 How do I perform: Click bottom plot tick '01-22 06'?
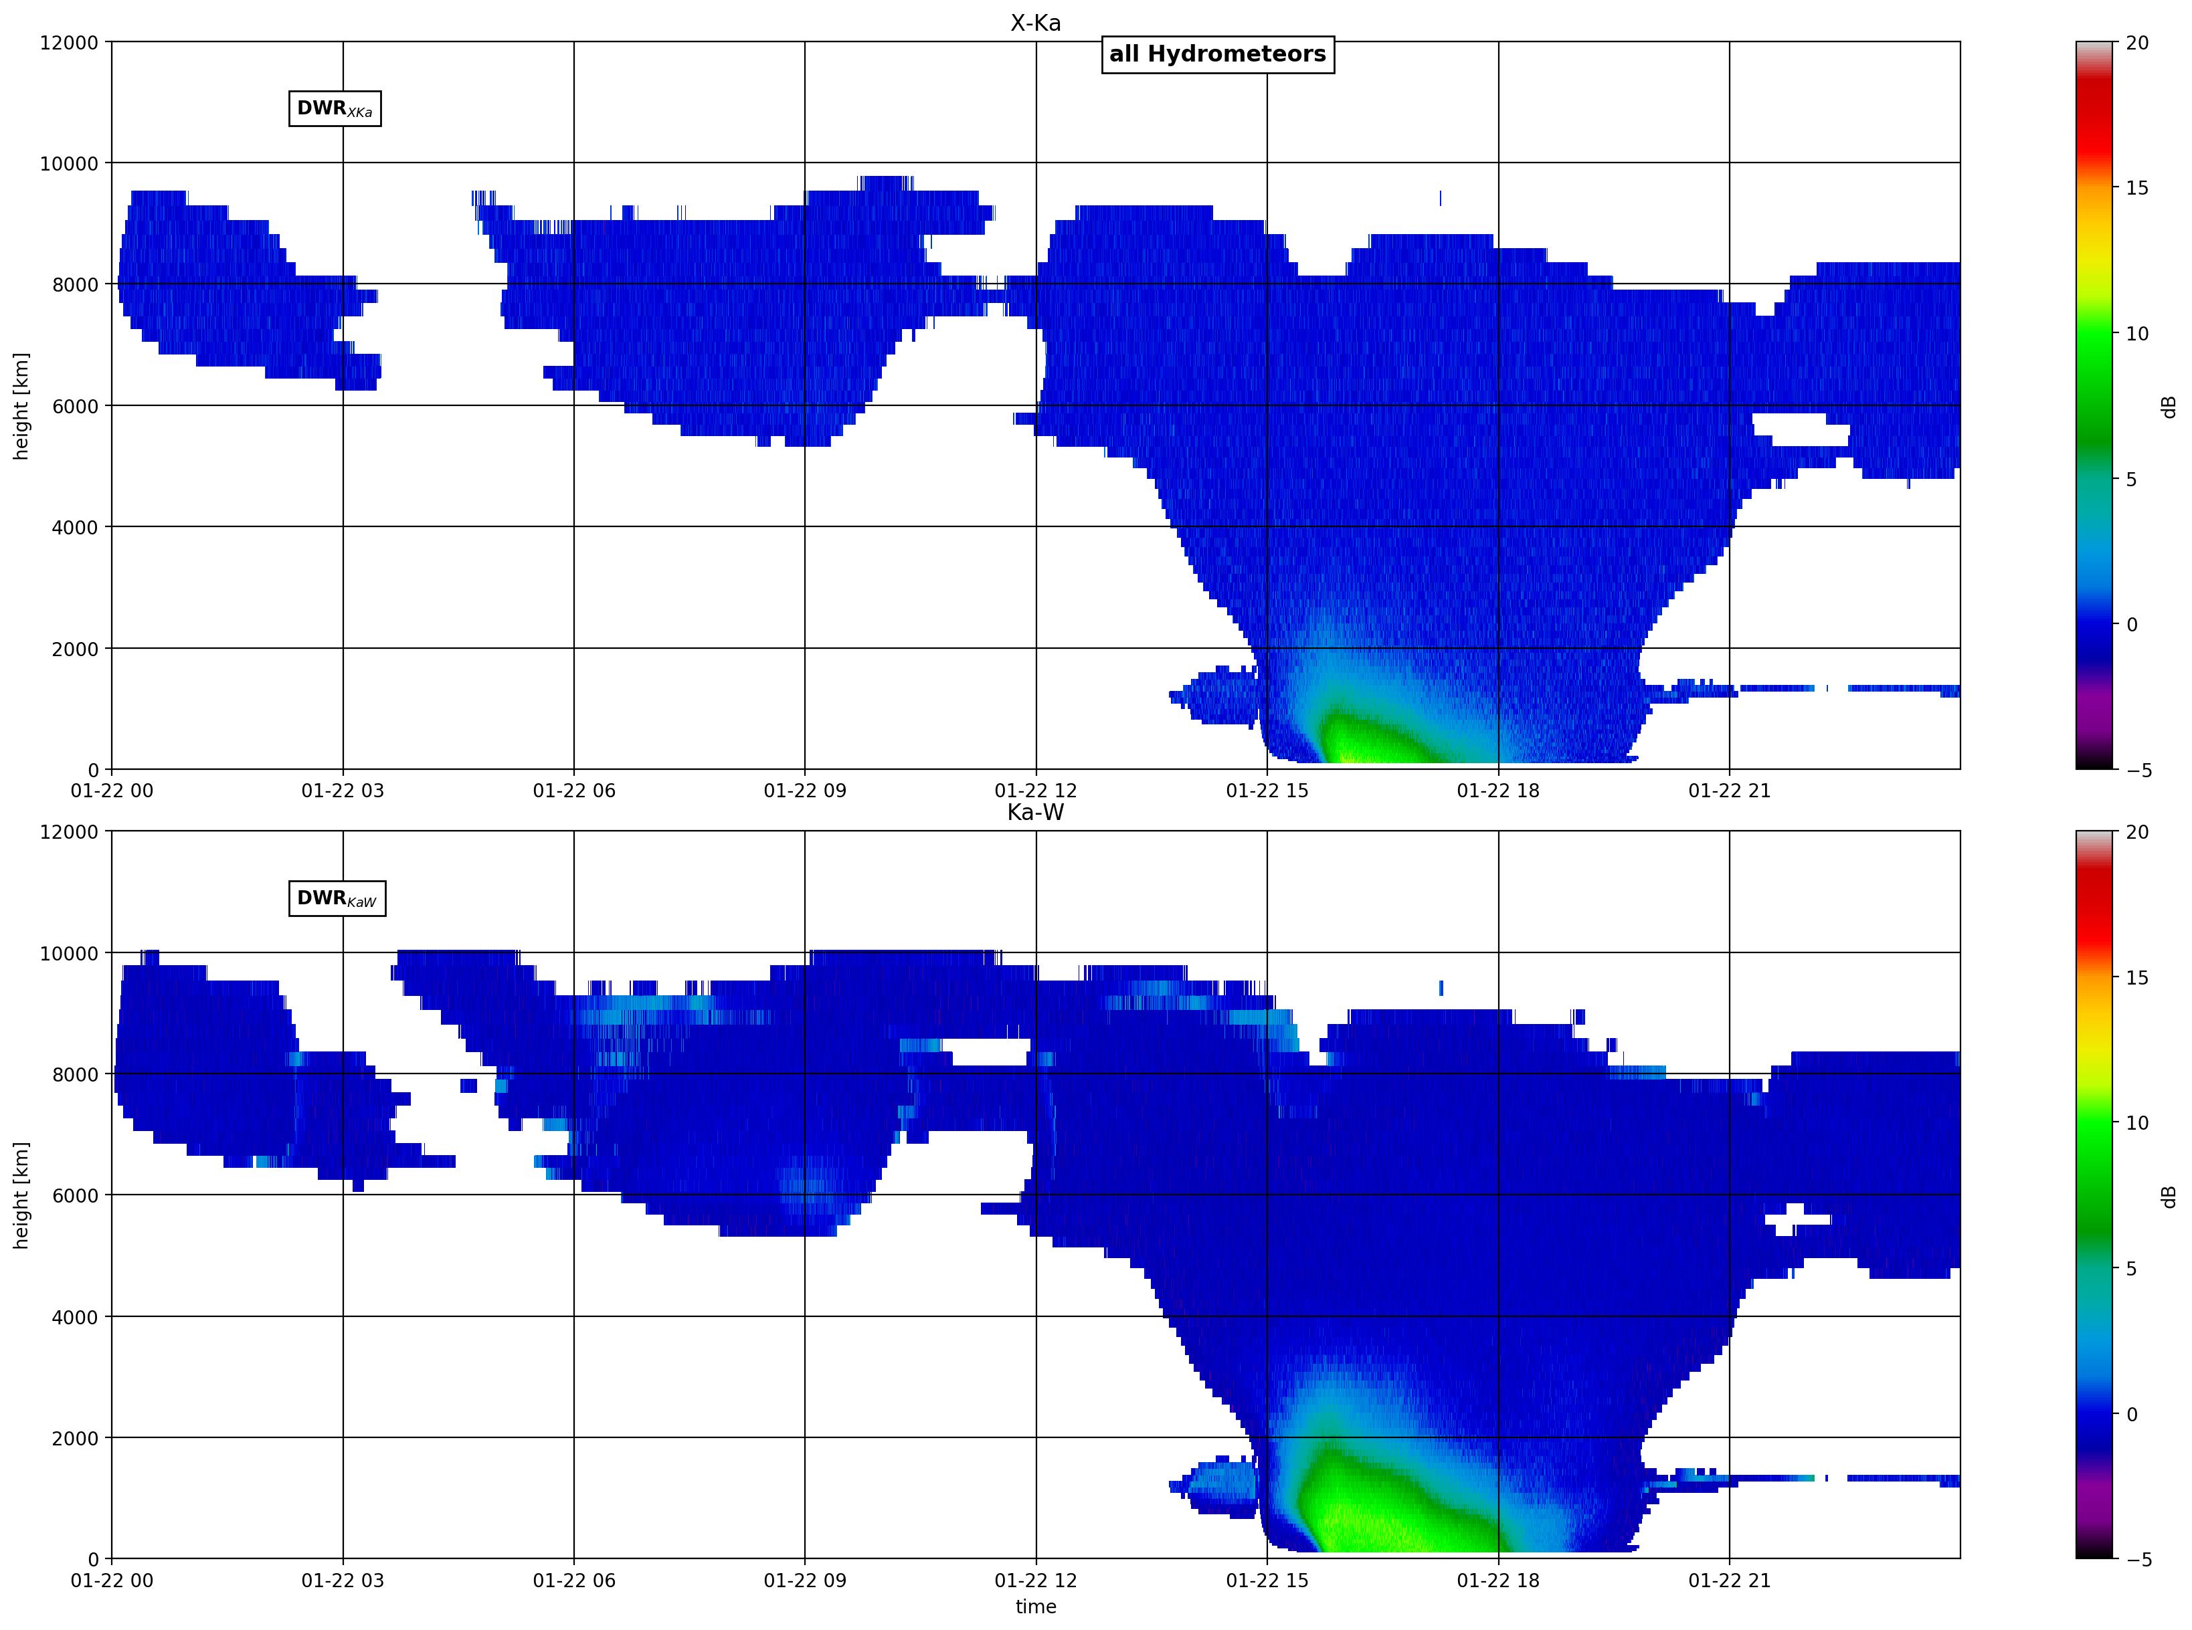pos(573,1580)
